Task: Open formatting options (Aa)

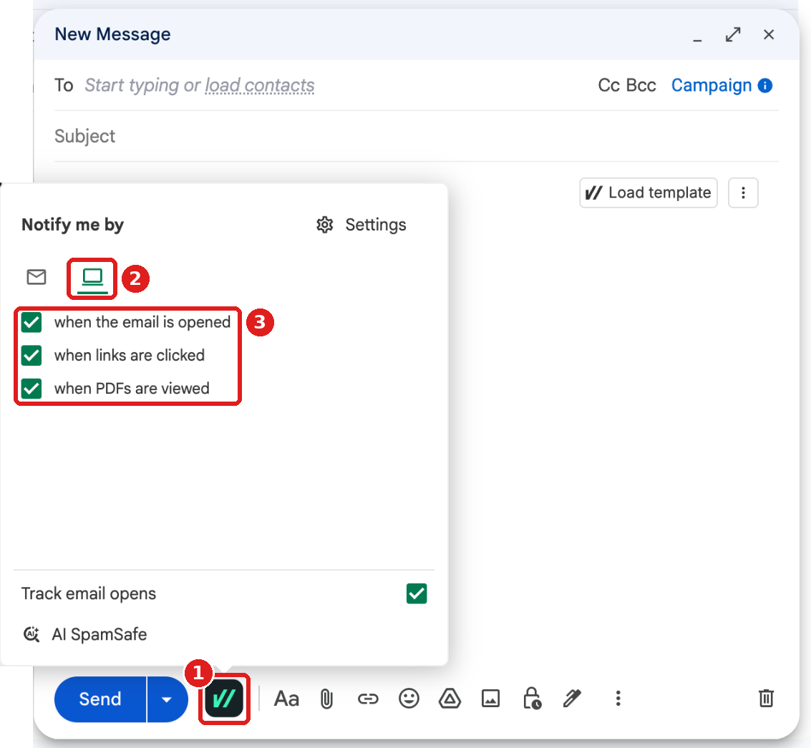Action: [286, 699]
